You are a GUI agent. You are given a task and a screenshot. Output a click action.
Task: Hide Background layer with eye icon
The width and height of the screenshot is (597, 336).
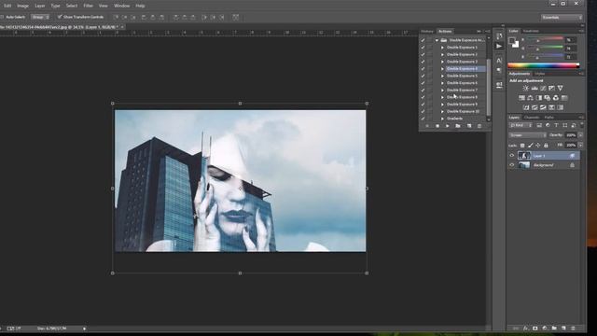pyautogui.click(x=512, y=165)
